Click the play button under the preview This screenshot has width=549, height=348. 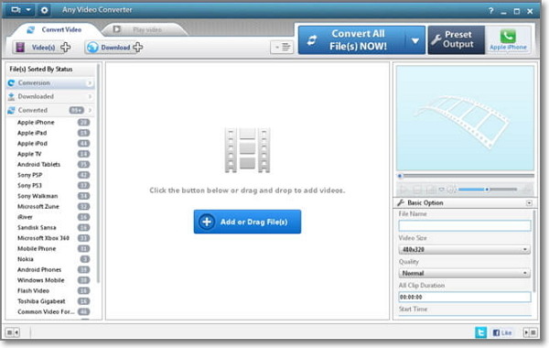[x=404, y=190]
